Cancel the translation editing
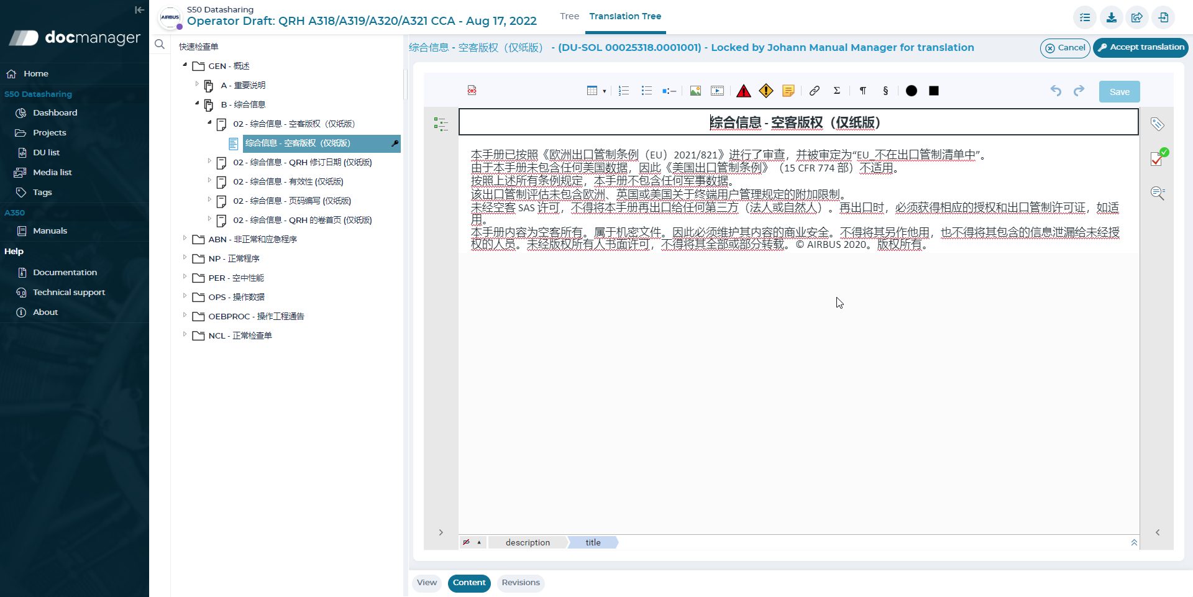Viewport: 1193px width, 597px height. [1065, 48]
